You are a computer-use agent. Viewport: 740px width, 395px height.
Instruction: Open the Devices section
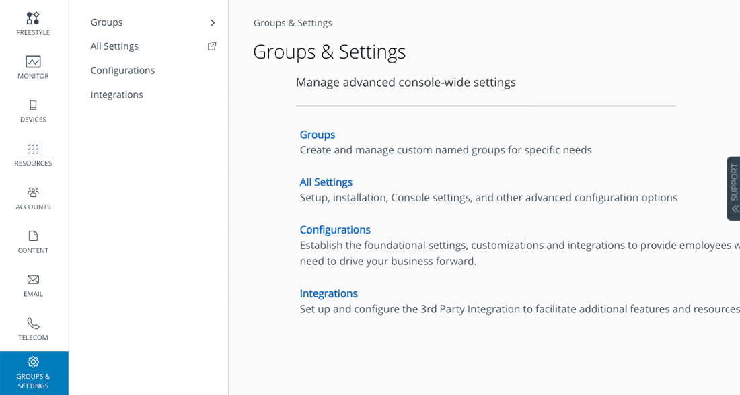click(32, 108)
